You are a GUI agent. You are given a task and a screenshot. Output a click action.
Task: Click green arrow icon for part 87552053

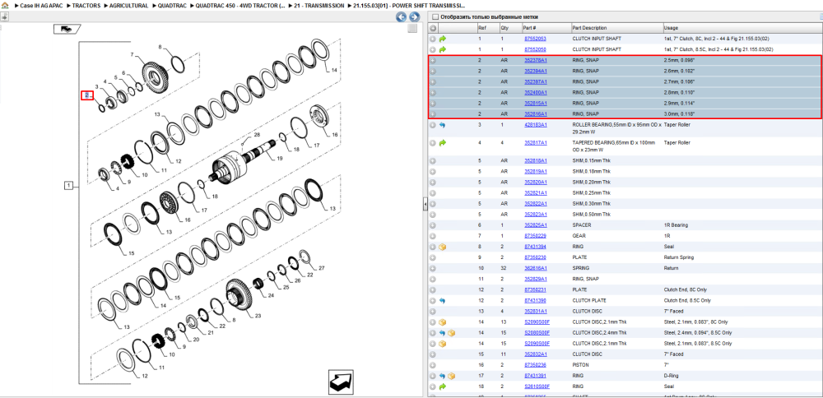click(x=443, y=39)
